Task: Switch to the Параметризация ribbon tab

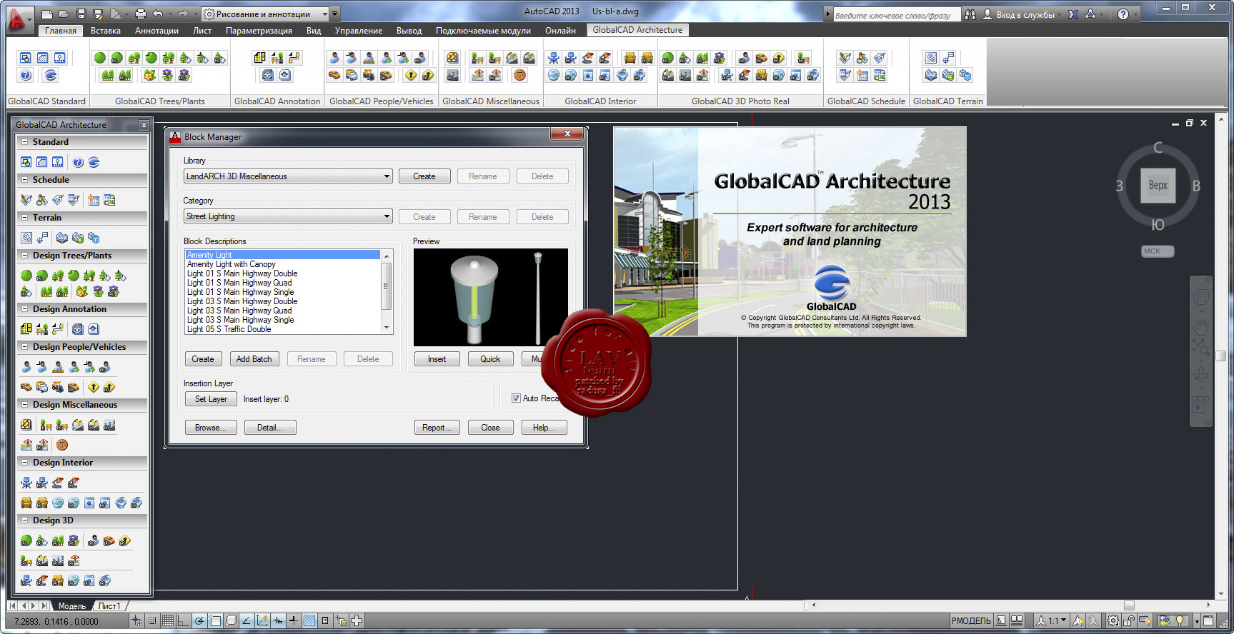Action: pos(259,31)
